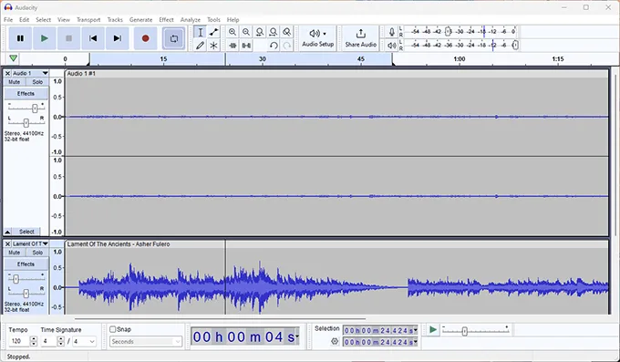The image size is (620, 362).
Task: Open the Audio Setup dropdown
Action: tap(318, 38)
